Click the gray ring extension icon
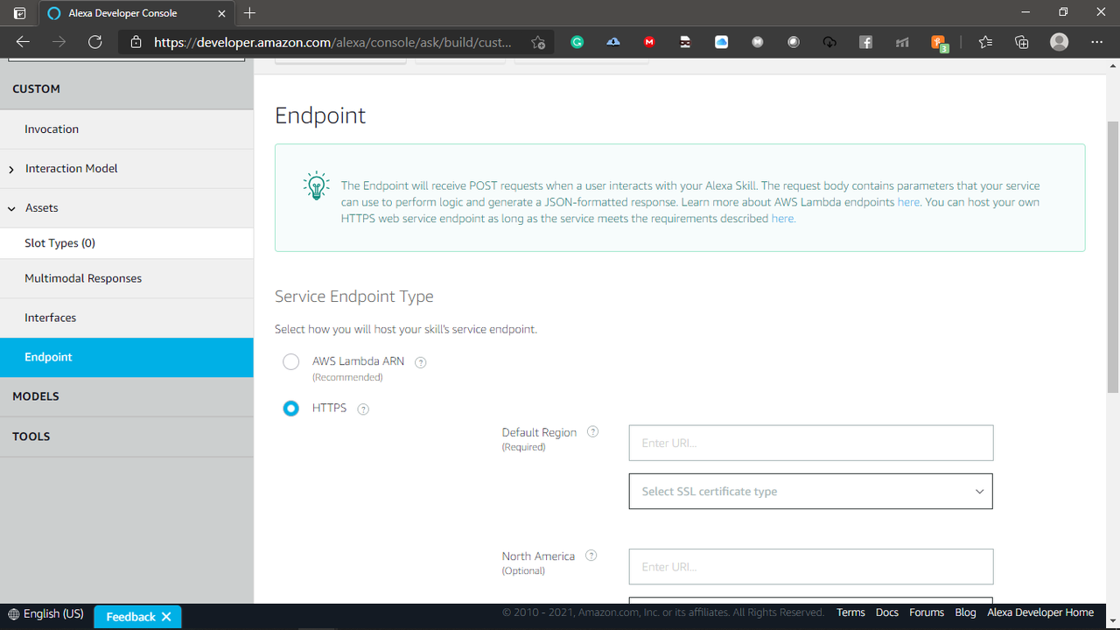 point(794,42)
